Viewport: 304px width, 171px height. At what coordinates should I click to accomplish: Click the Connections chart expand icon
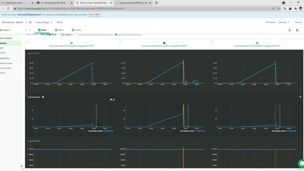click(114, 100)
